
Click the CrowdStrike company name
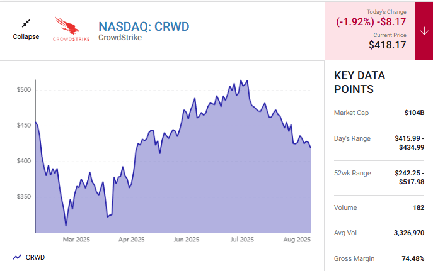coord(120,38)
